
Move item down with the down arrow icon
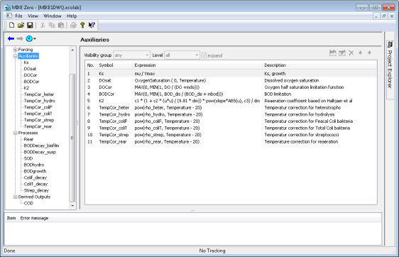361,53
